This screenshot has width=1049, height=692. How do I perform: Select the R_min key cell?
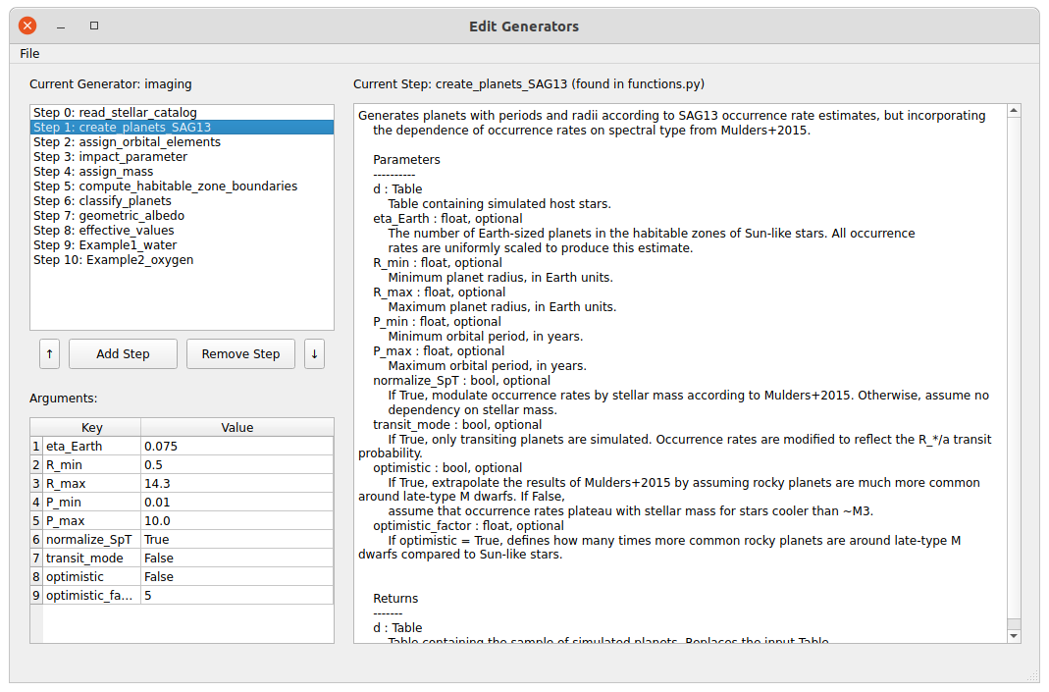point(91,465)
